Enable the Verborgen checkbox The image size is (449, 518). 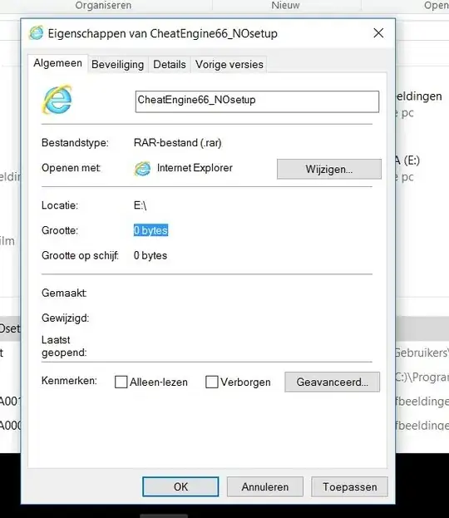212,382
